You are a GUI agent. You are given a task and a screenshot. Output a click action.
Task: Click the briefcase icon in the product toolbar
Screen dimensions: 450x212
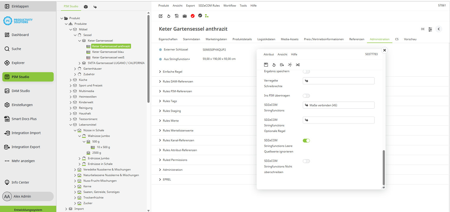185,16
